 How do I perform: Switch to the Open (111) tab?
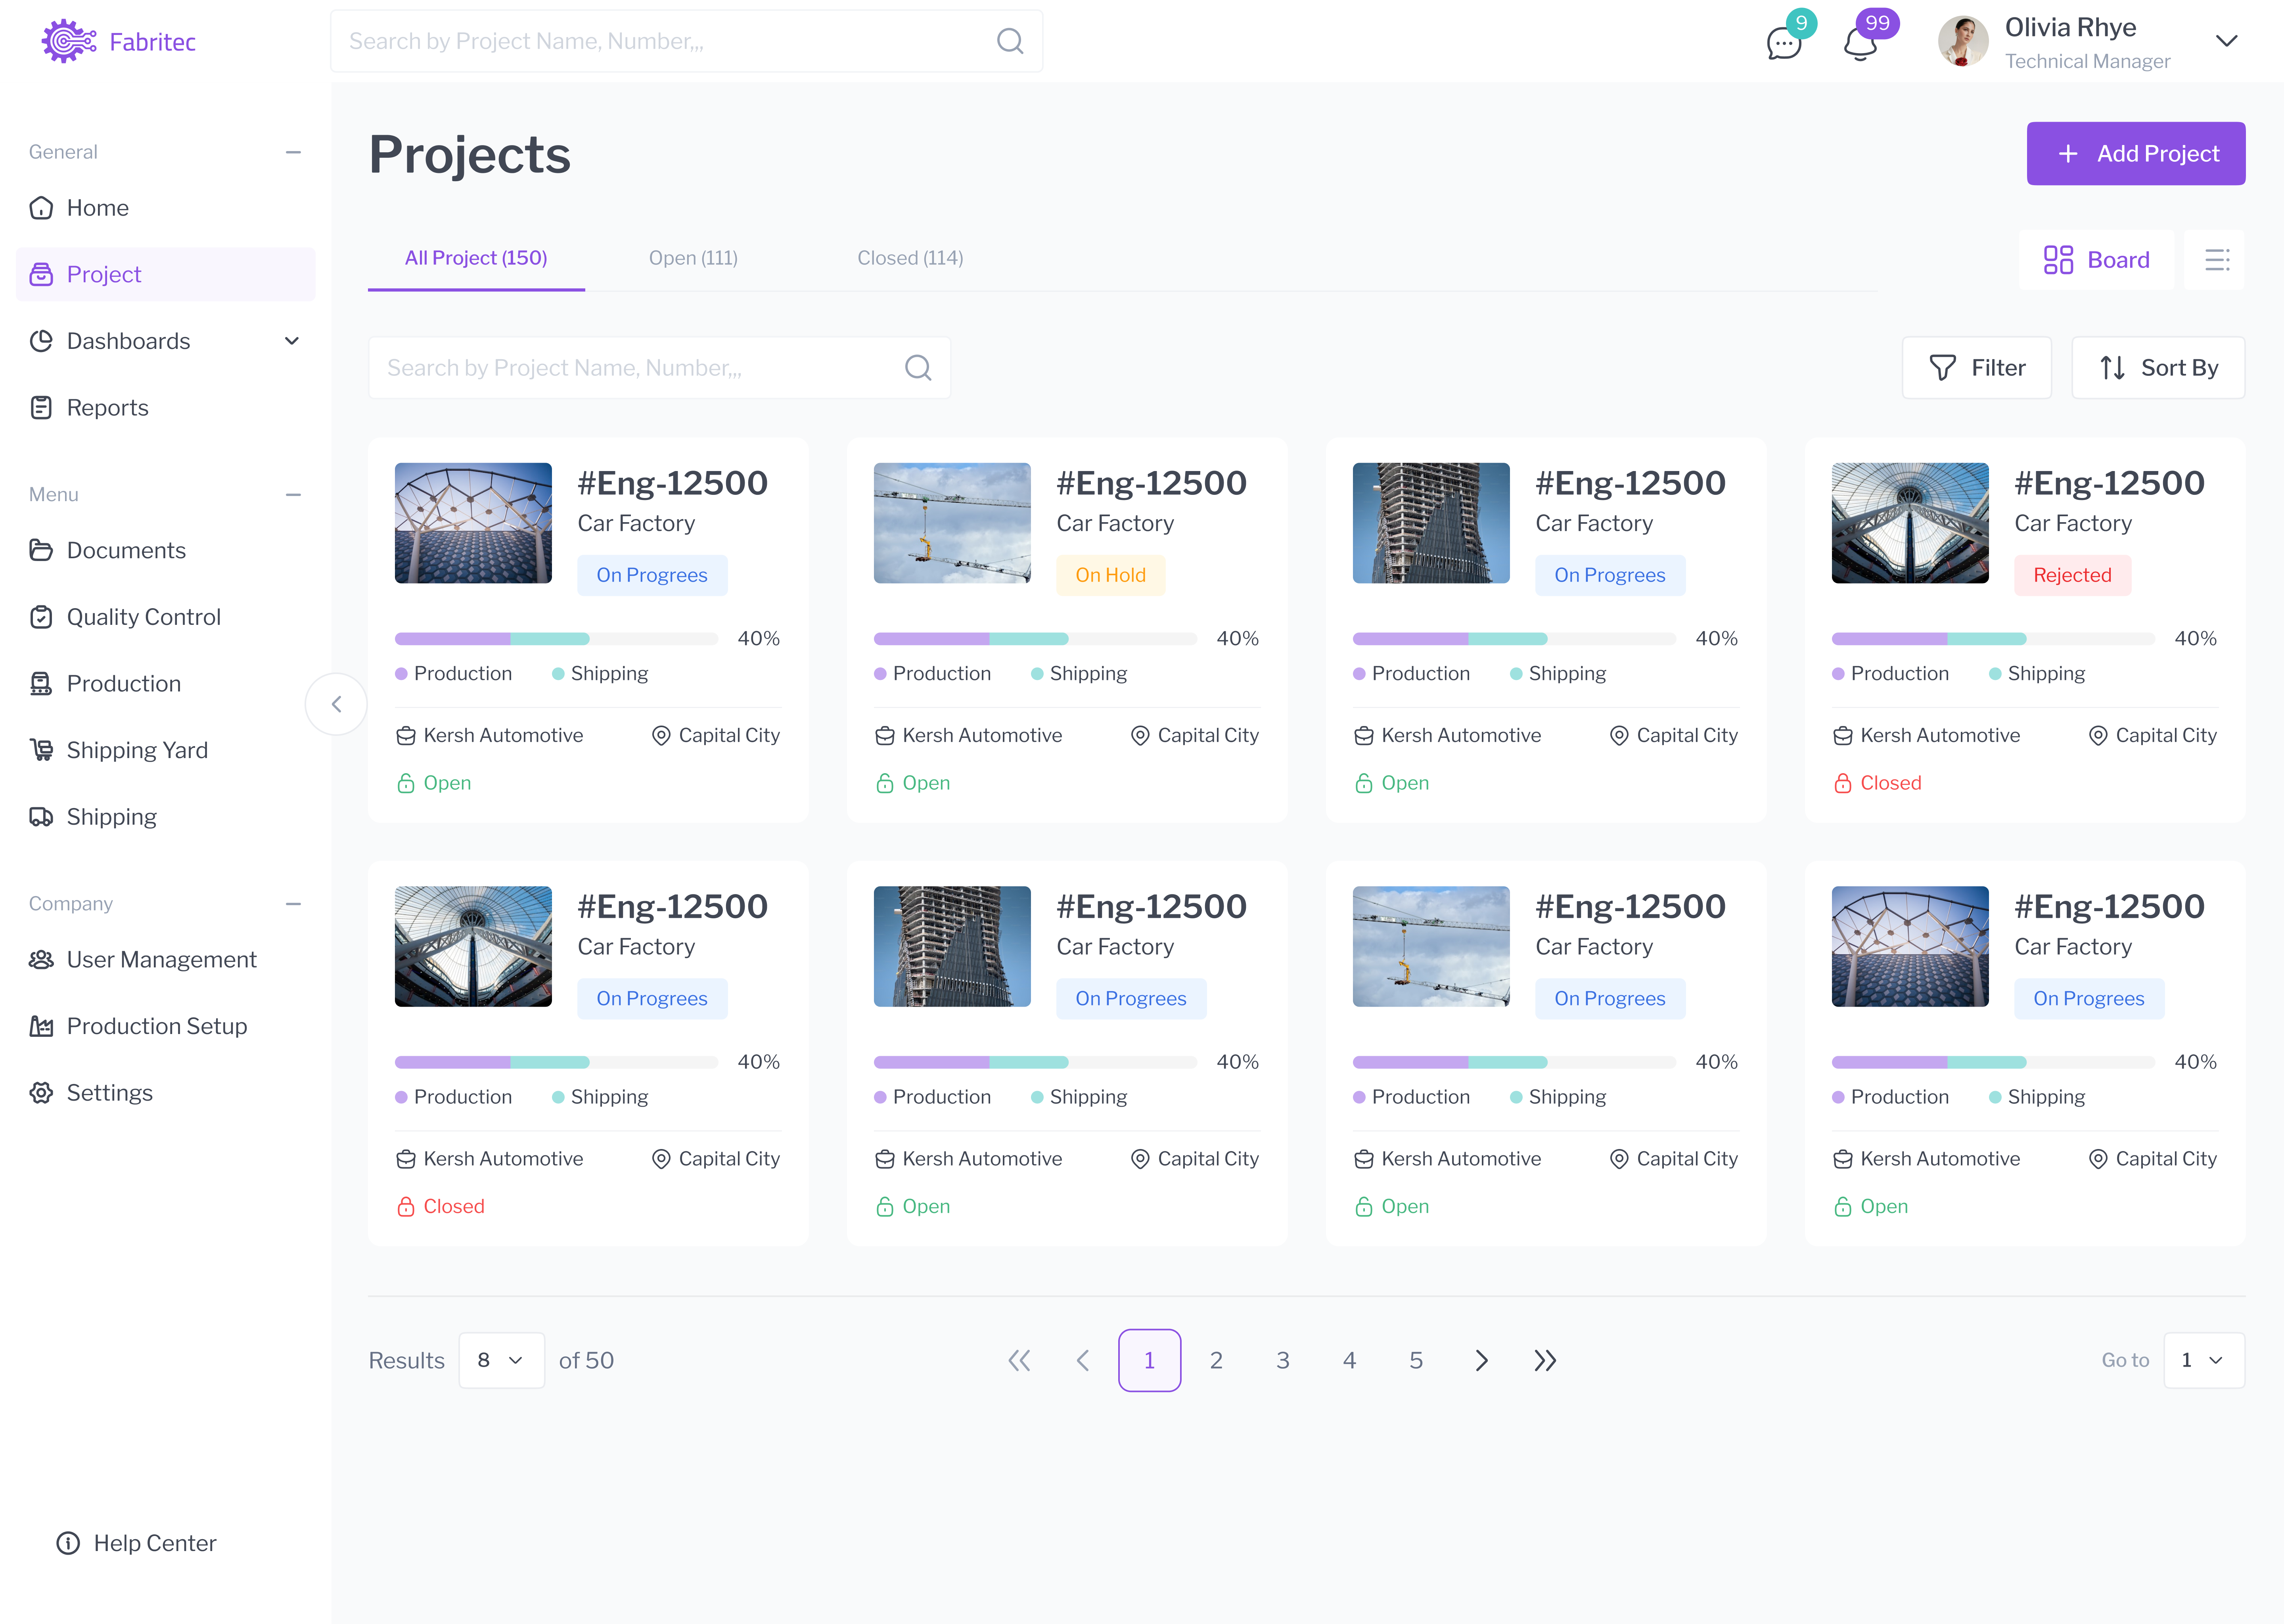click(693, 258)
